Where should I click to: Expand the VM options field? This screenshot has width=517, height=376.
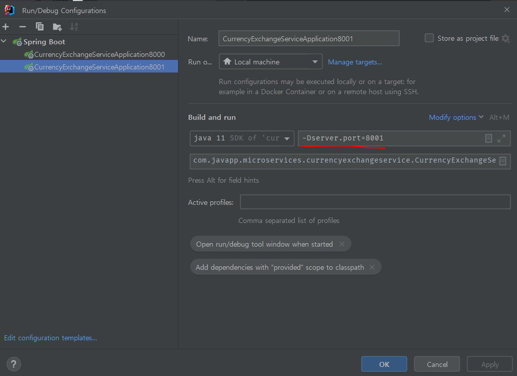(501, 138)
